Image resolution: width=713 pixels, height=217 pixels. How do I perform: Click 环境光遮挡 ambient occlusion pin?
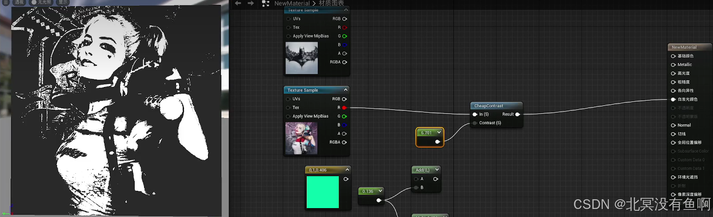[673, 178]
